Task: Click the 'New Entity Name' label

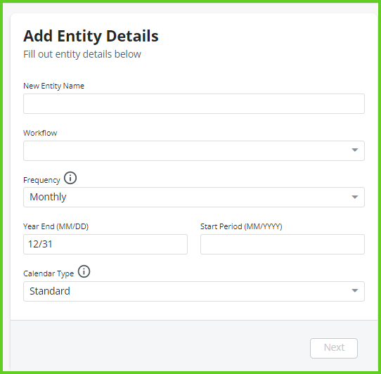Action: click(53, 86)
